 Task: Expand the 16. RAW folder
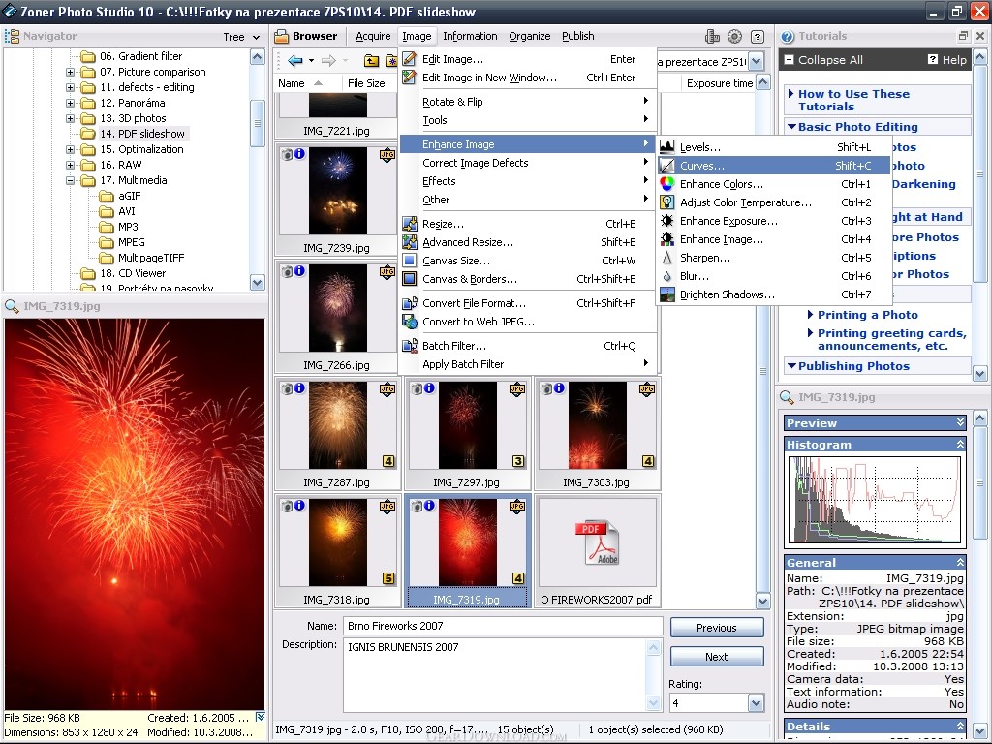(70, 165)
